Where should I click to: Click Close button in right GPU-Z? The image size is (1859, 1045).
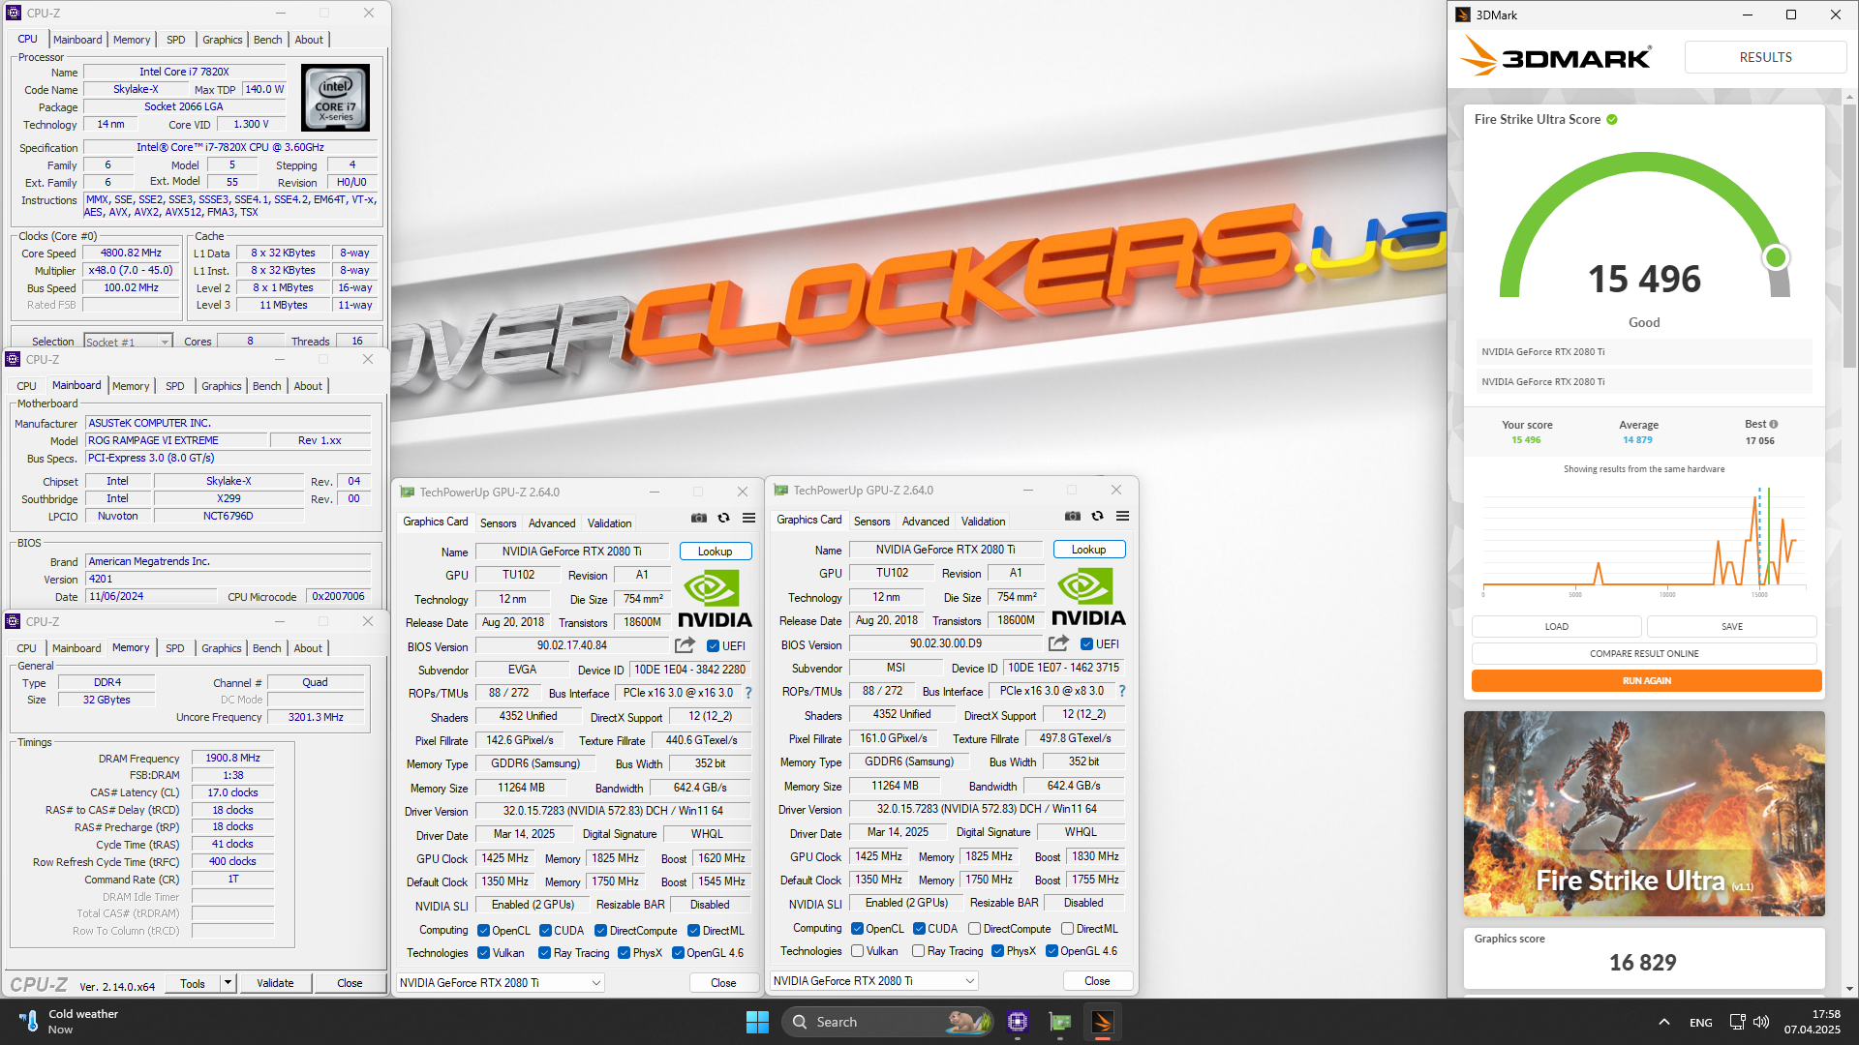pyautogui.click(x=1097, y=981)
